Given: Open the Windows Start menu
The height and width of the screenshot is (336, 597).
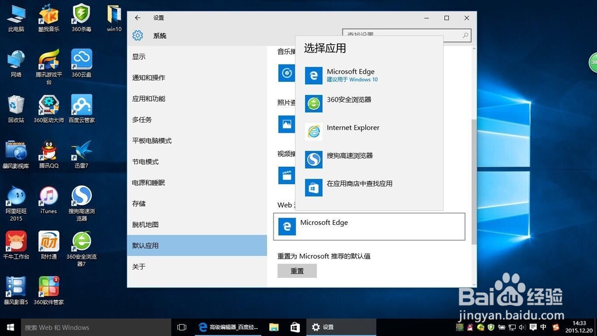Looking at the screenshot, I should coord(10,327).
